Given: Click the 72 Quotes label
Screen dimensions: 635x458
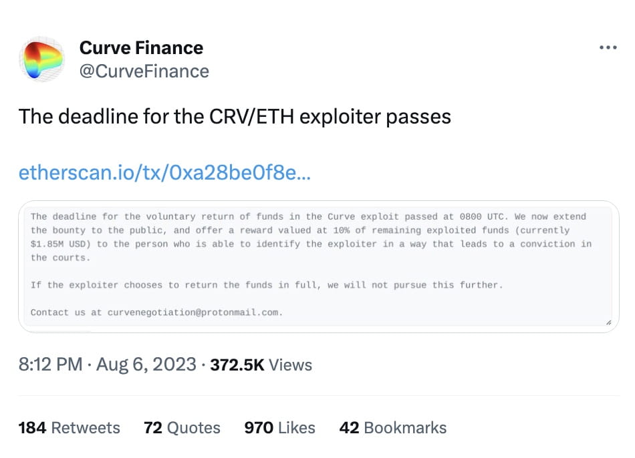Looking at the screenshot, I should click(181, 427).
